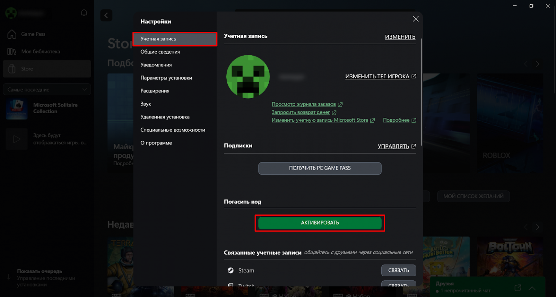Click the Xbox profile avatar

tap(11, 13)
